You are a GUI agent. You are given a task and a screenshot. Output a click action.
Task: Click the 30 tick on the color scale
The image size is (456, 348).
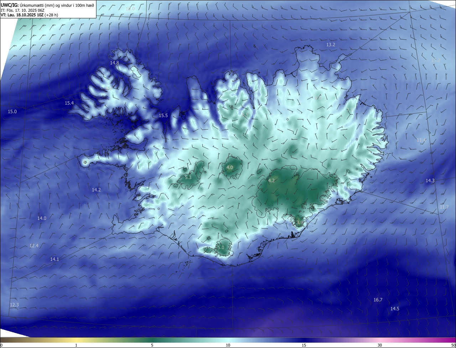[380, 345]
